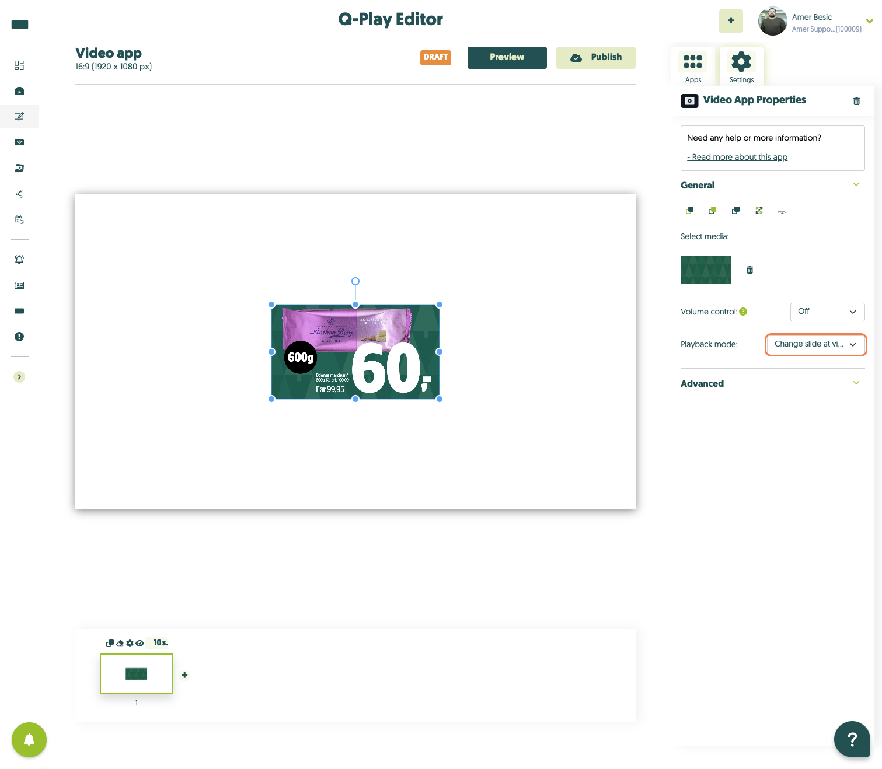Open the Playback mode dropdown

[x=815, y=344]
